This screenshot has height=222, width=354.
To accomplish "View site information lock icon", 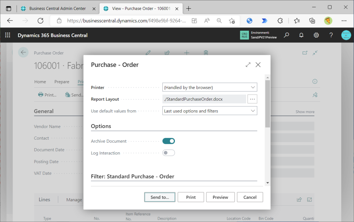I will point(59,21).
